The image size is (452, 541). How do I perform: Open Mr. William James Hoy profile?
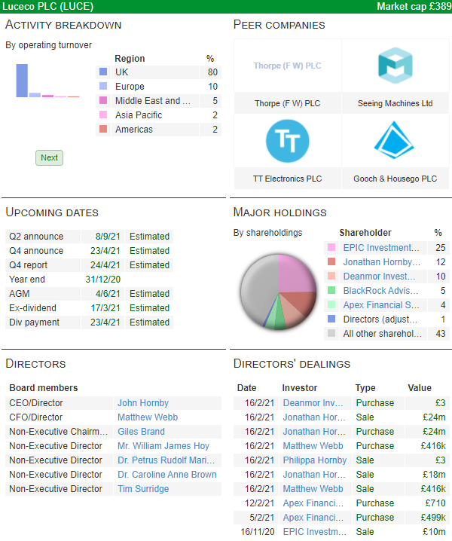pyautogui.click(x=163, y=446)
